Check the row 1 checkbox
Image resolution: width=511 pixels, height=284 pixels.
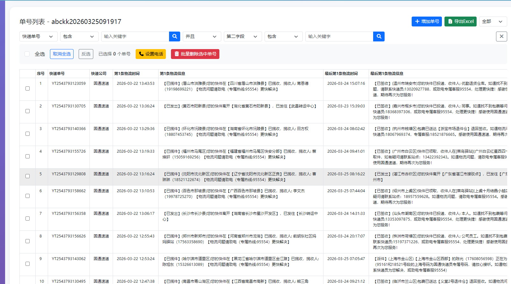click(28, 89)
